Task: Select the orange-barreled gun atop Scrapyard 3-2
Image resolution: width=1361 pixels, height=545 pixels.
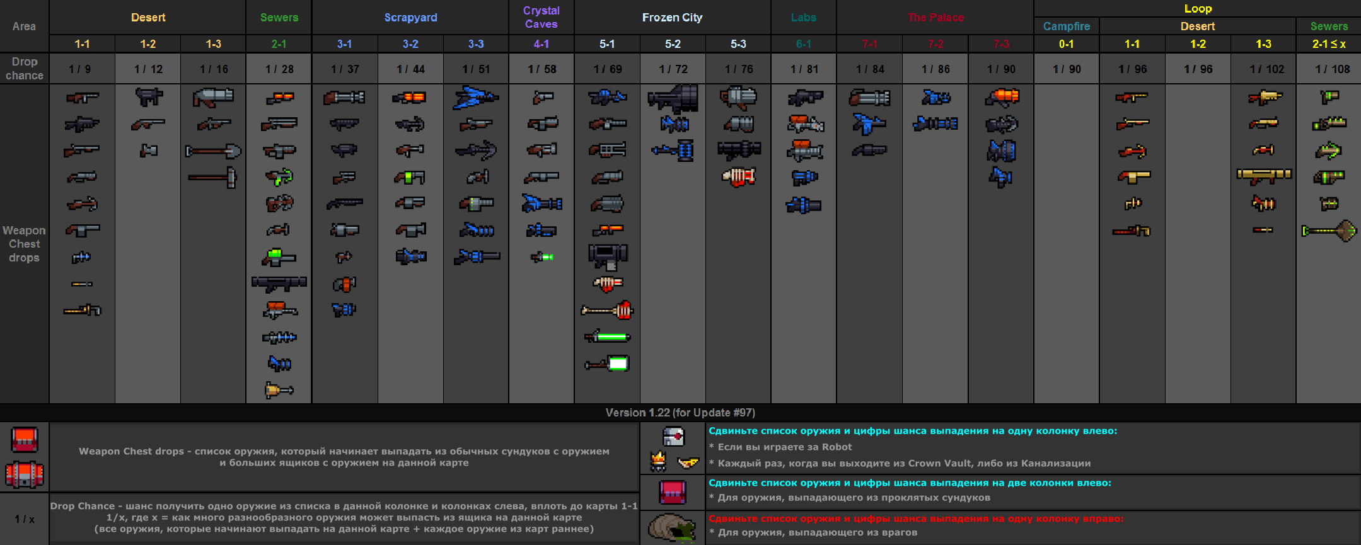Action: click(x=410, y=98)
